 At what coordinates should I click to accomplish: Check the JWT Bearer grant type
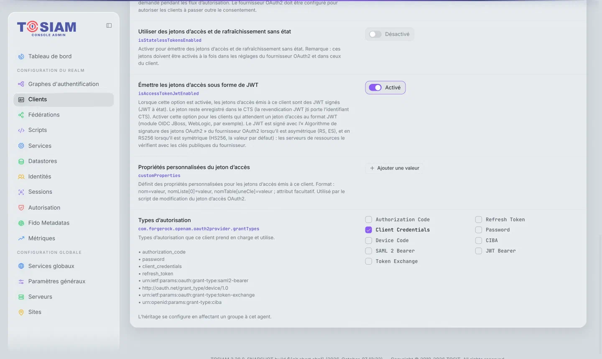[479, 251]
